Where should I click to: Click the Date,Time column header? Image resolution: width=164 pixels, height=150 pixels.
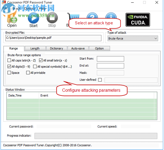pos(23,96)
